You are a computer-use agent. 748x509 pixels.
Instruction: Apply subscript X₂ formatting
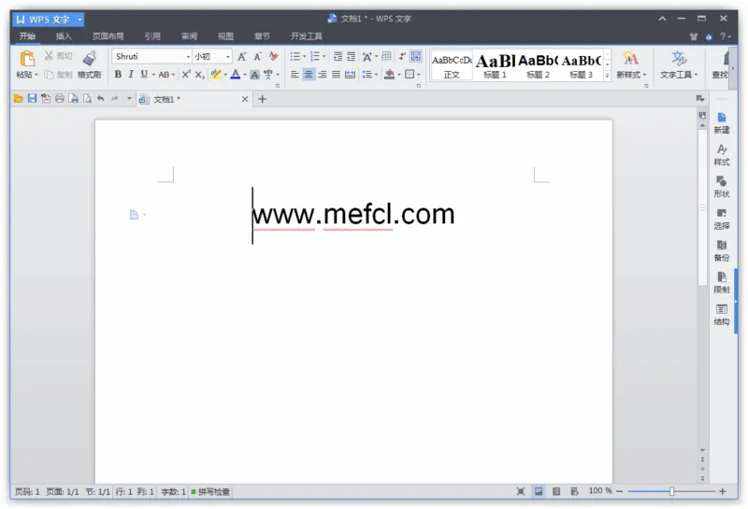(200, 75)
